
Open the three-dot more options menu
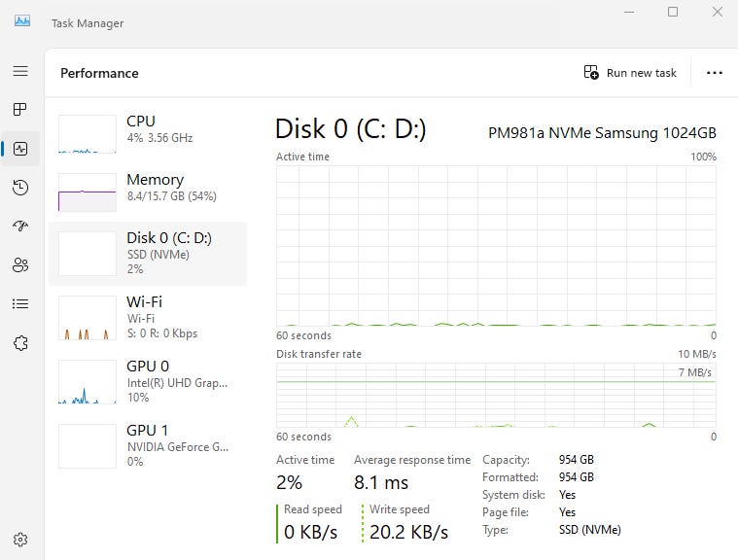point(714,73)
